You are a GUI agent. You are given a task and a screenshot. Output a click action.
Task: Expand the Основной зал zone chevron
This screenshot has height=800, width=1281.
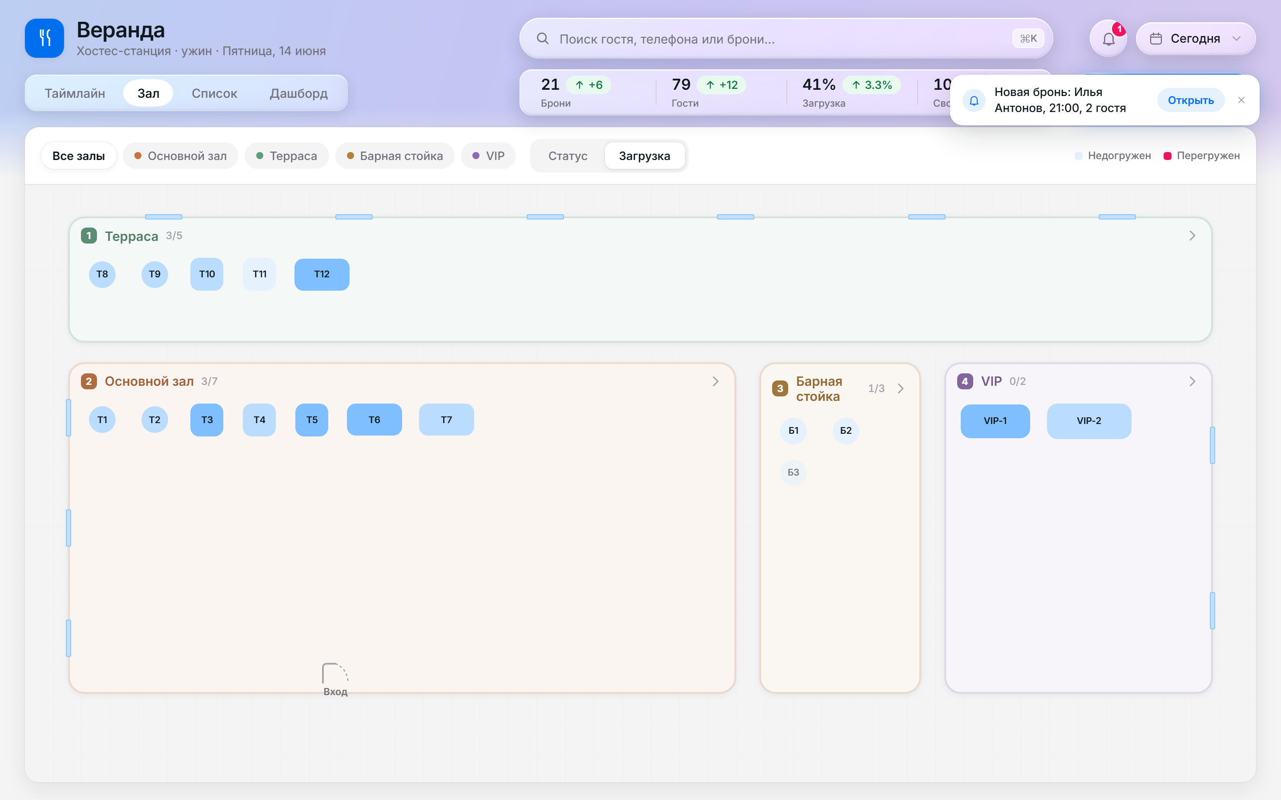click(715, 381)
